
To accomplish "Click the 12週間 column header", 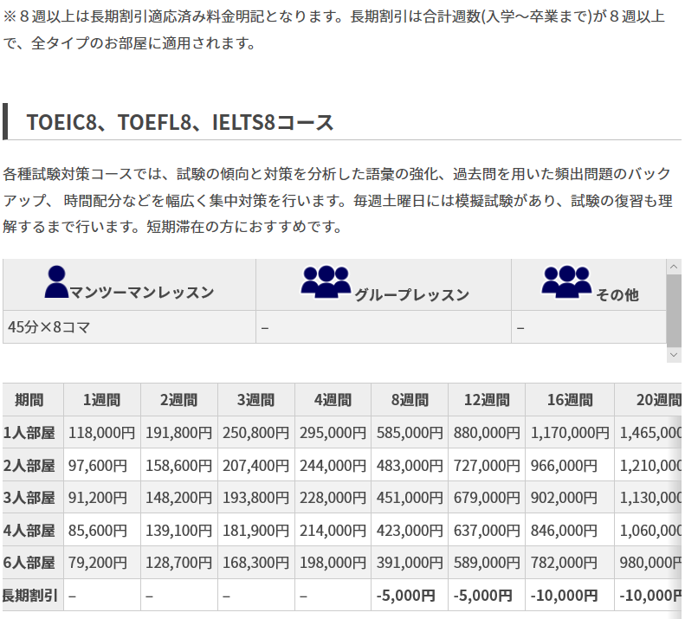I will coord(487,400).
